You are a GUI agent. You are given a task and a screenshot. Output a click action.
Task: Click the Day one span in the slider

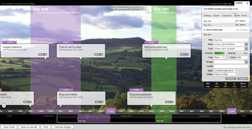tap(94, 118)
